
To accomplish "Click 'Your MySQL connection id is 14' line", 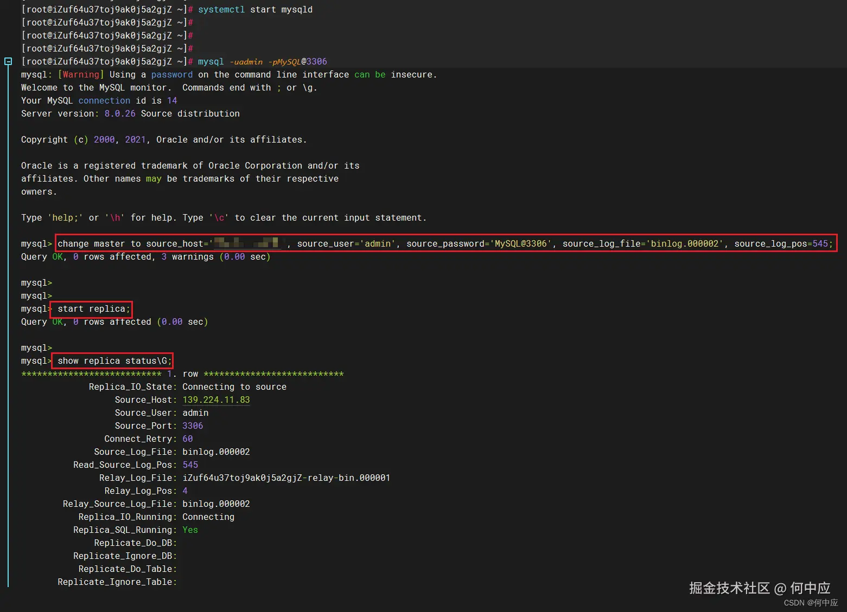I will point(99,101).
